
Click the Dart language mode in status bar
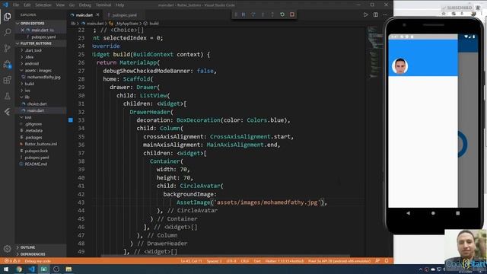click(x=257, y=261)
